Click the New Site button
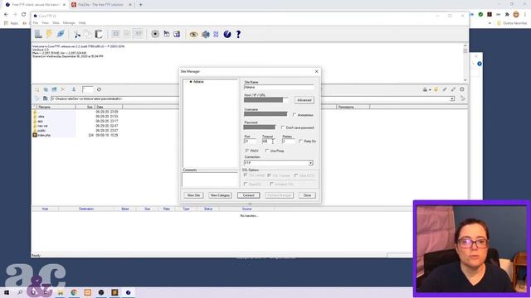Viewport: 531px width, 298px height. click(193, 195)
